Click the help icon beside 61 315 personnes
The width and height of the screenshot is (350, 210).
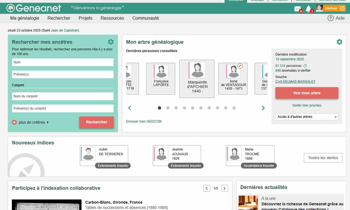pyautogui.click(x=305, y=66)
